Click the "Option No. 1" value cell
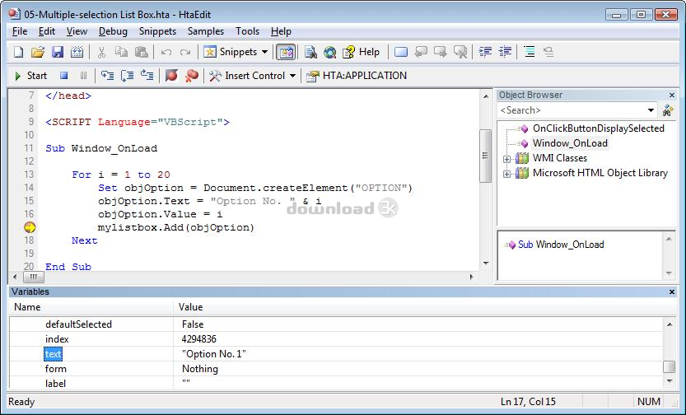Image resolution: width=686 pixels, height=415 pixels. pyautogui.click(x=214, y=354)
